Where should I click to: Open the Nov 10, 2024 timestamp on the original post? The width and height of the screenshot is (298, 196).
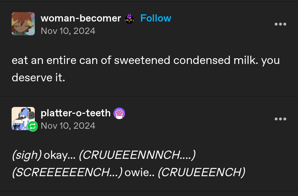point(68,31)
